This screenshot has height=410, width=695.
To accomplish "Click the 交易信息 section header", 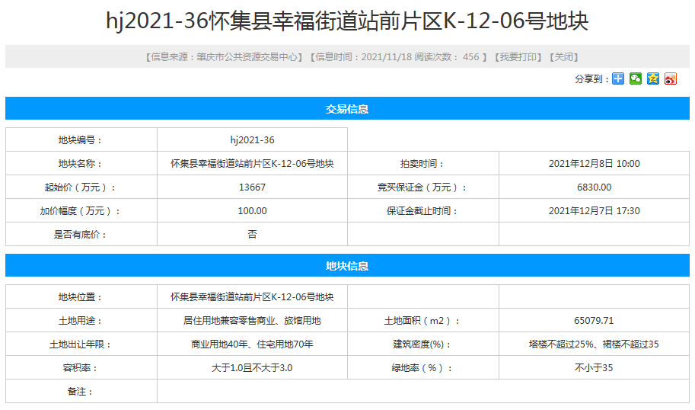I will coord(347,109).
